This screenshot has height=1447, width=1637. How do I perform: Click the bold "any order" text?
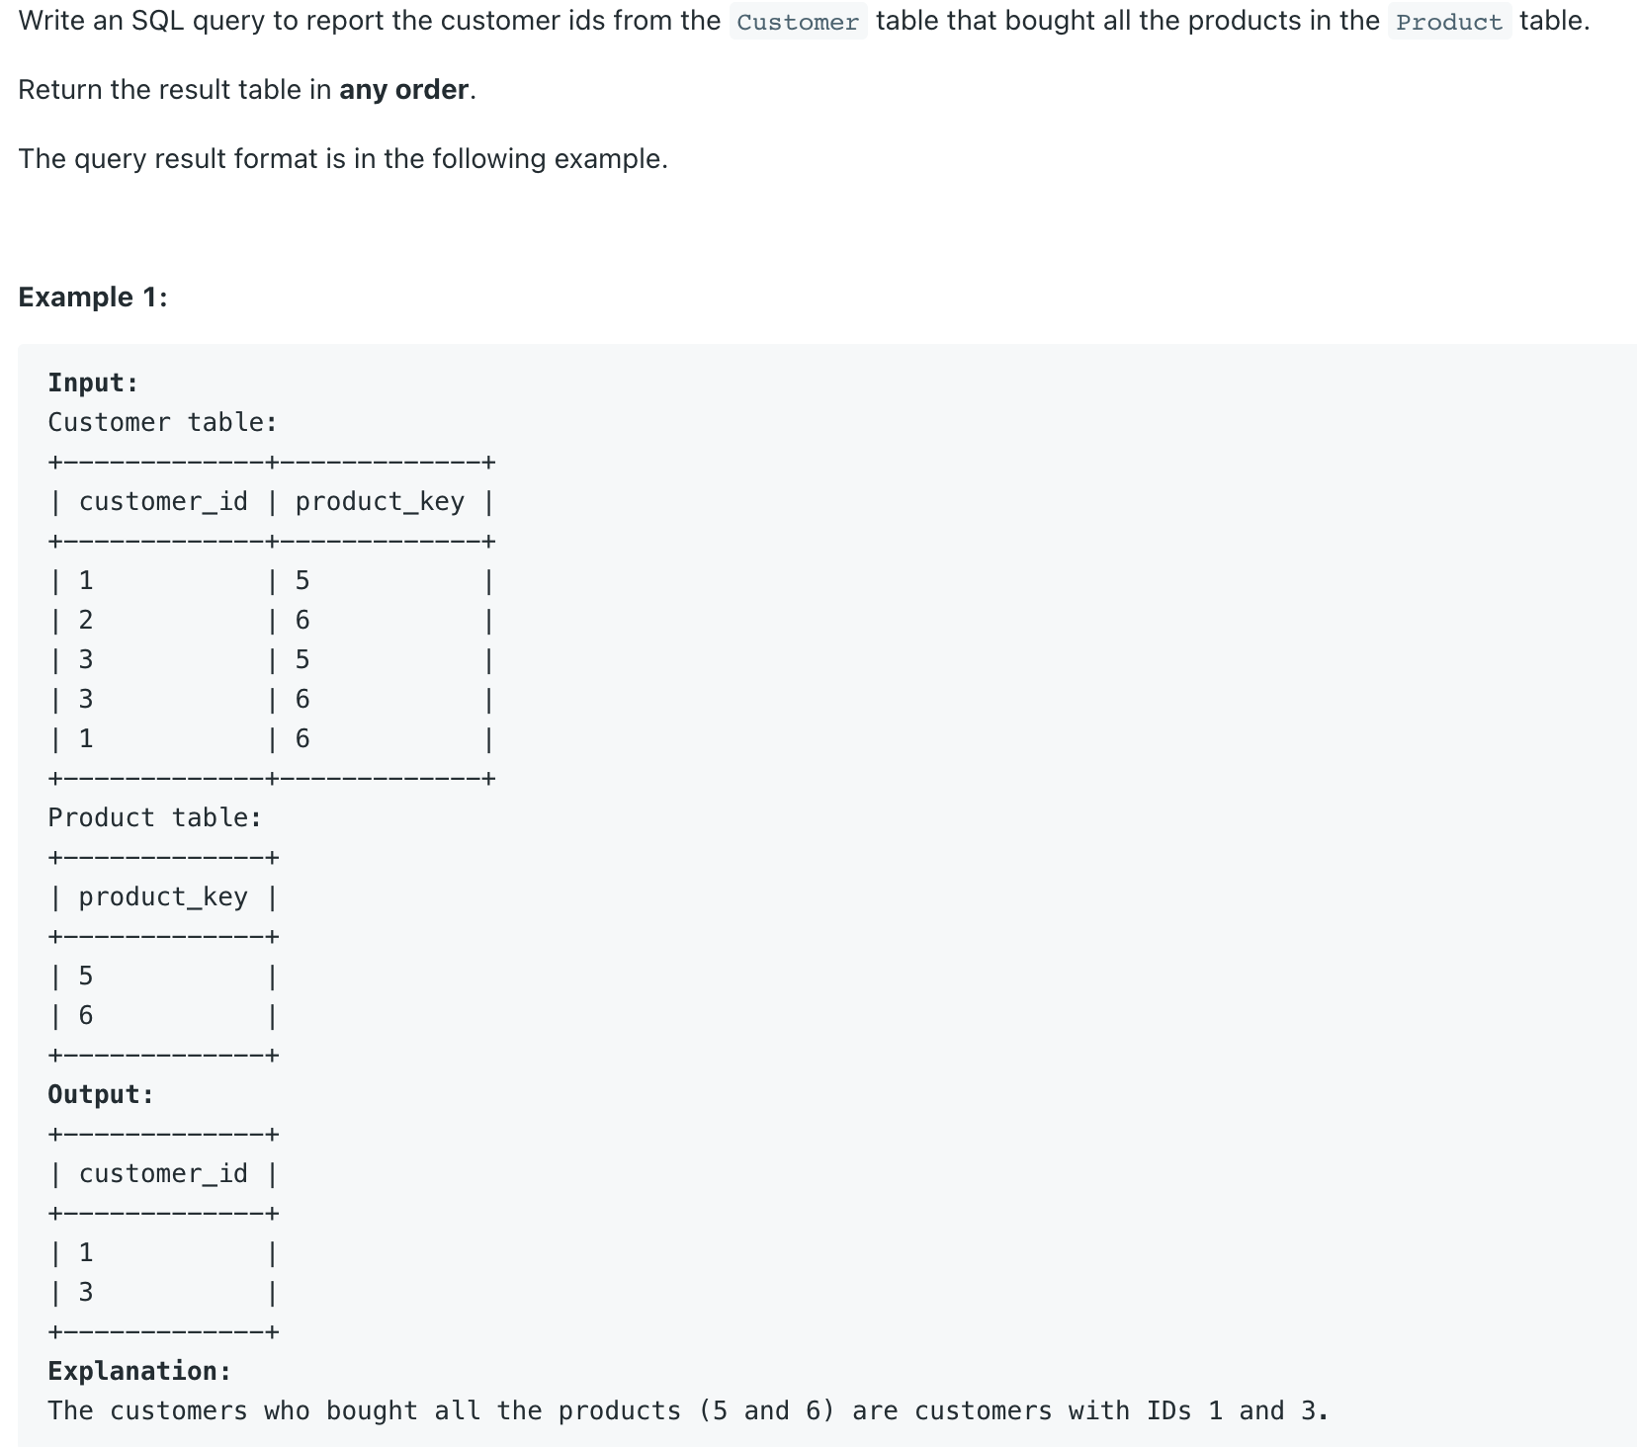point(403,90)
